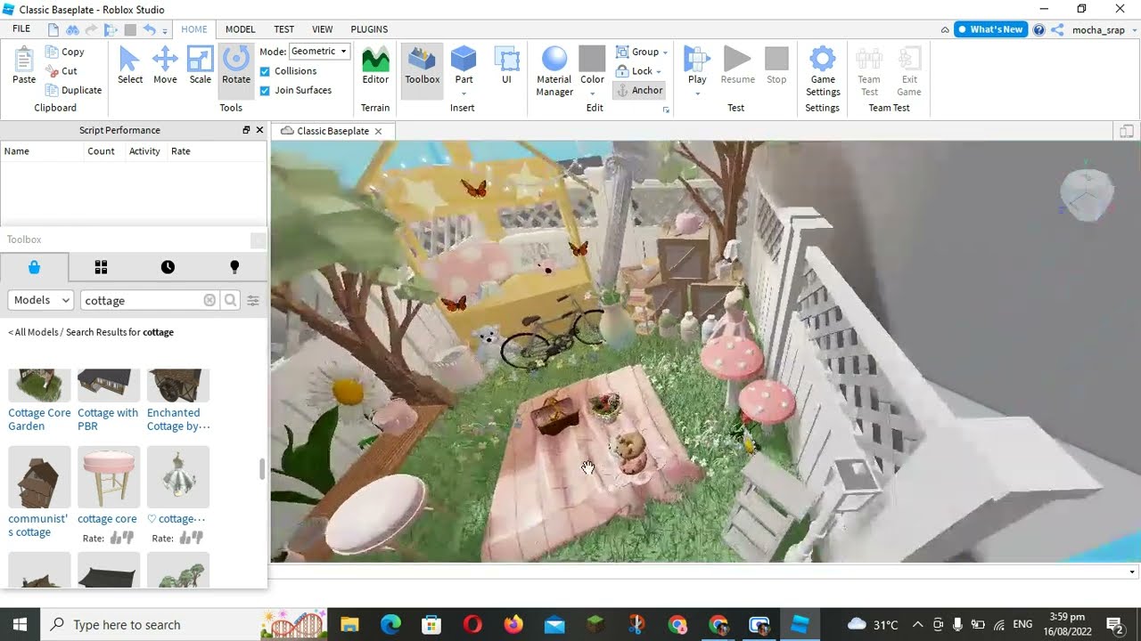Click the Game Settings gear

pos(823,71)
